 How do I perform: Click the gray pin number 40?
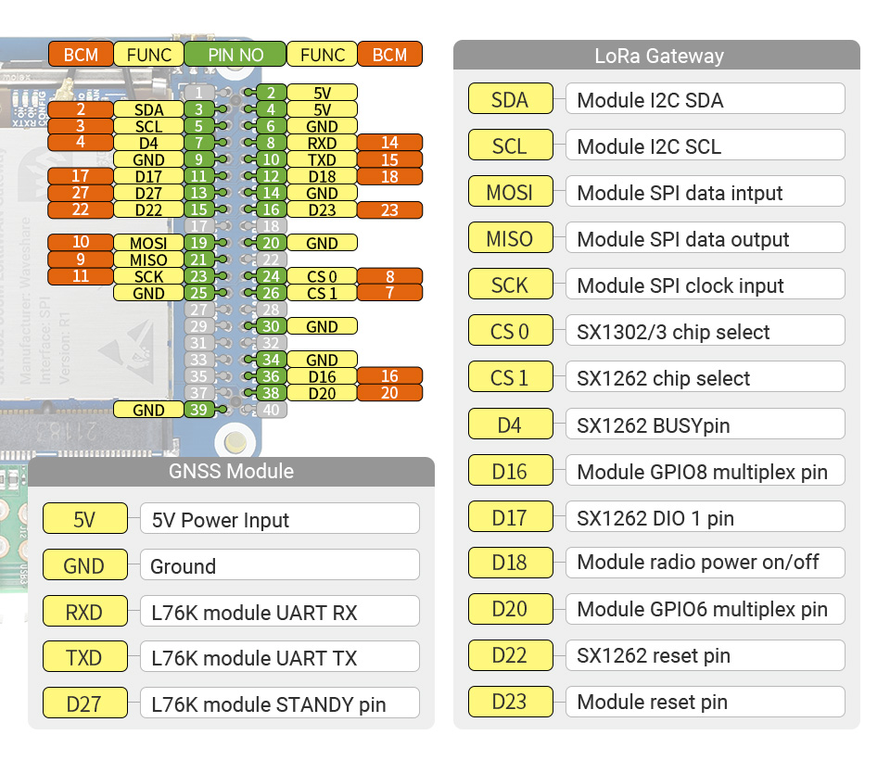(270, 410)
